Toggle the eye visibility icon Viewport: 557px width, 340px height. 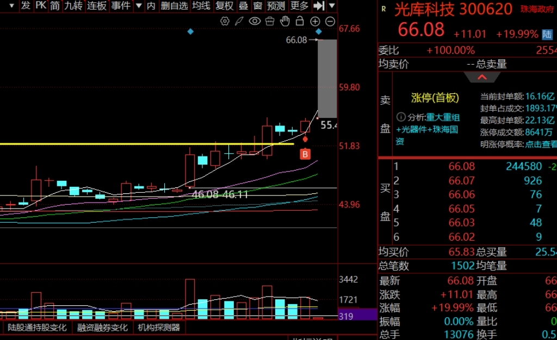click(x=255, y=21)
